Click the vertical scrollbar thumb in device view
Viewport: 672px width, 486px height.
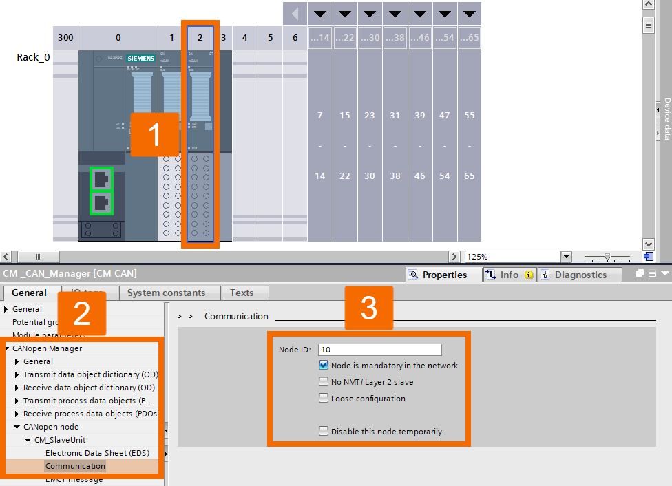649,25
